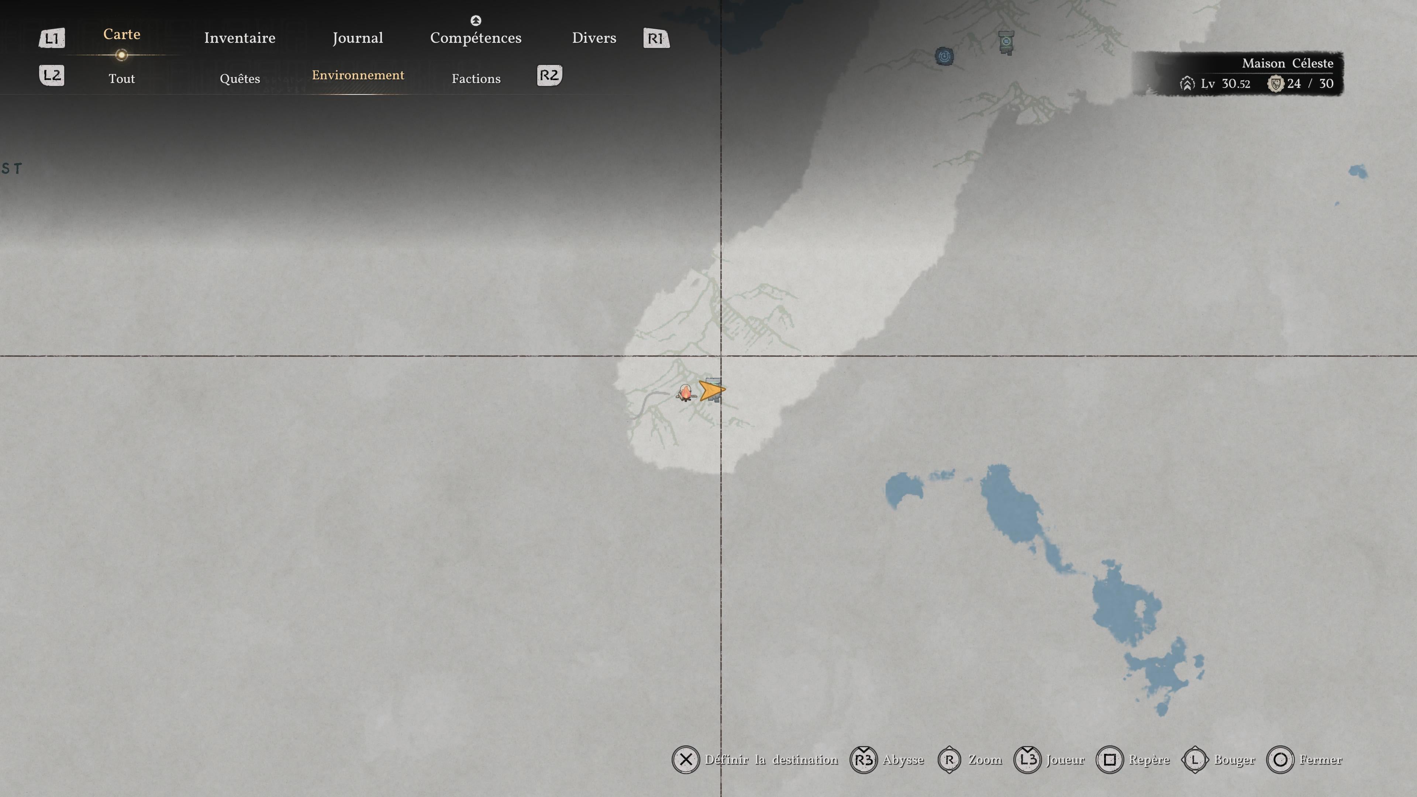
Task: Click the Zoom prompt label
Action: [x=985, y=760]
